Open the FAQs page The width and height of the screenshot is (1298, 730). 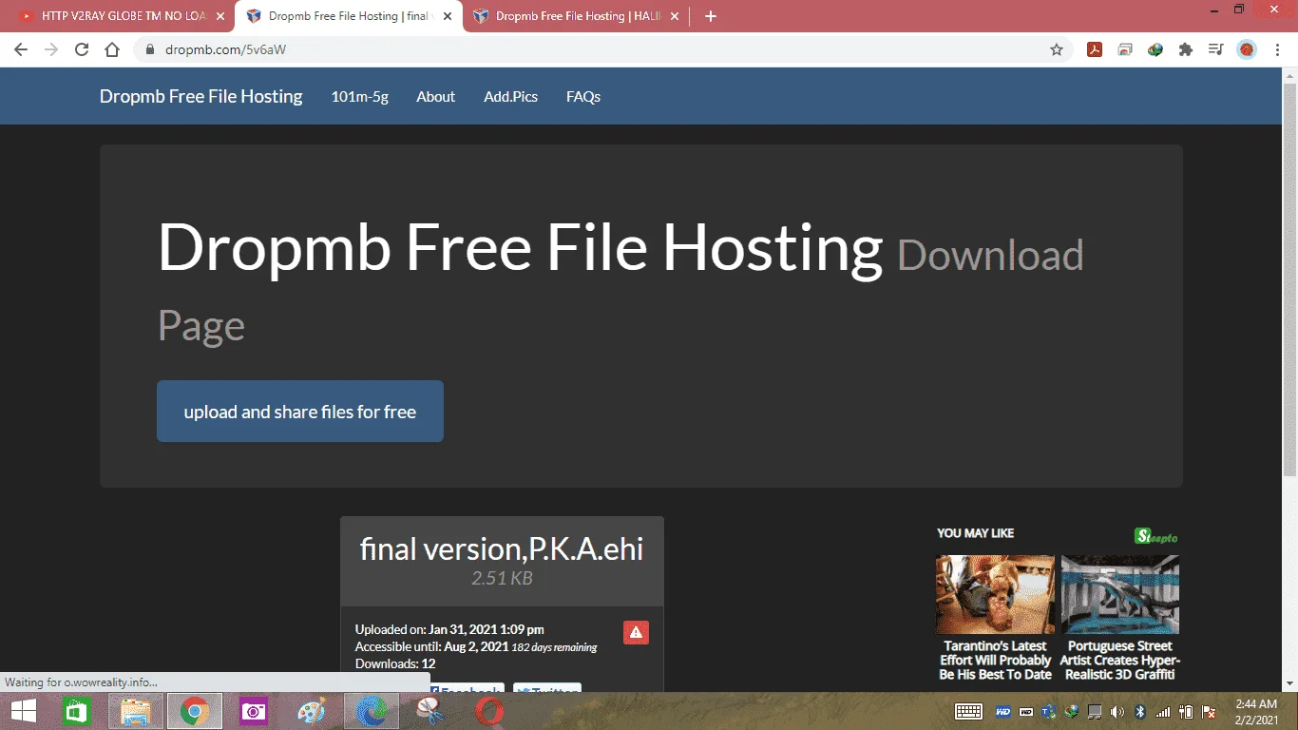tap(583, 96)
